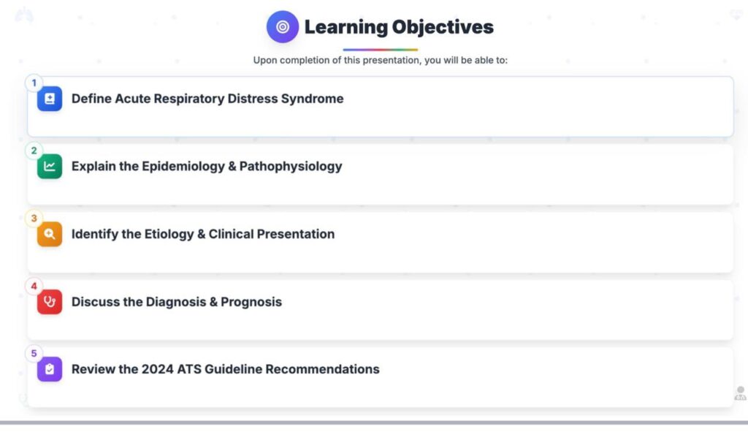The width and height of the screenshot is (748, 432).
Task: Select the purple clipboard check icon
Action: tap(50, 369)
